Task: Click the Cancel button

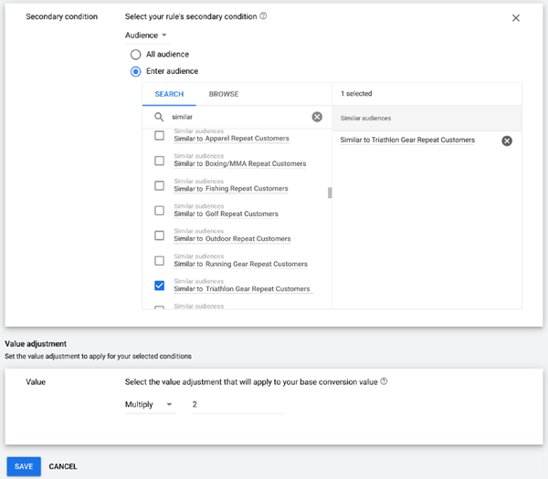Action: [63, 466]
